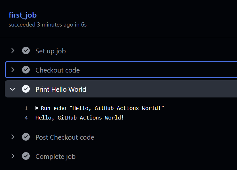
Task: Click the Print Hello World step title
Action: coord(61,89)
